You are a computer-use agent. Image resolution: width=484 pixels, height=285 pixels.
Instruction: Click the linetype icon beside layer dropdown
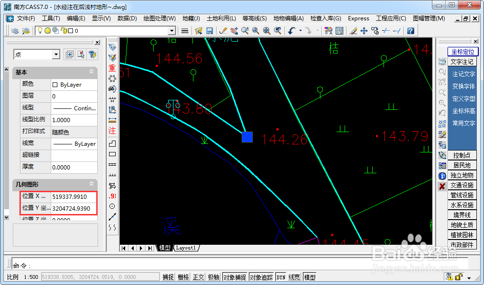184,31
